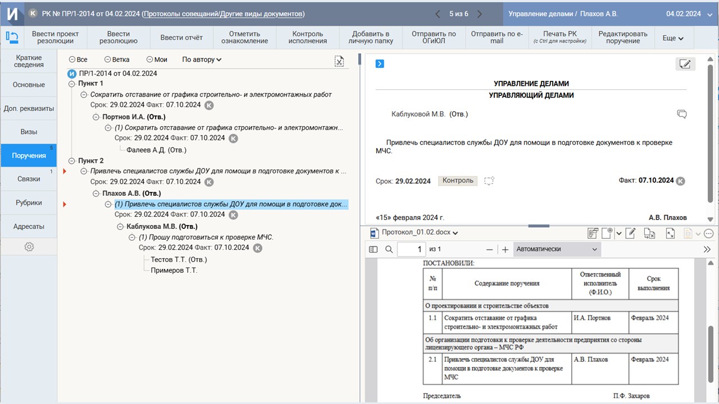
Task: Switch to the 'Визы' tab
Action: [29, 132]
